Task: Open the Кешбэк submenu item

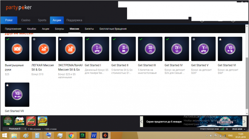Action: point(31,29)
